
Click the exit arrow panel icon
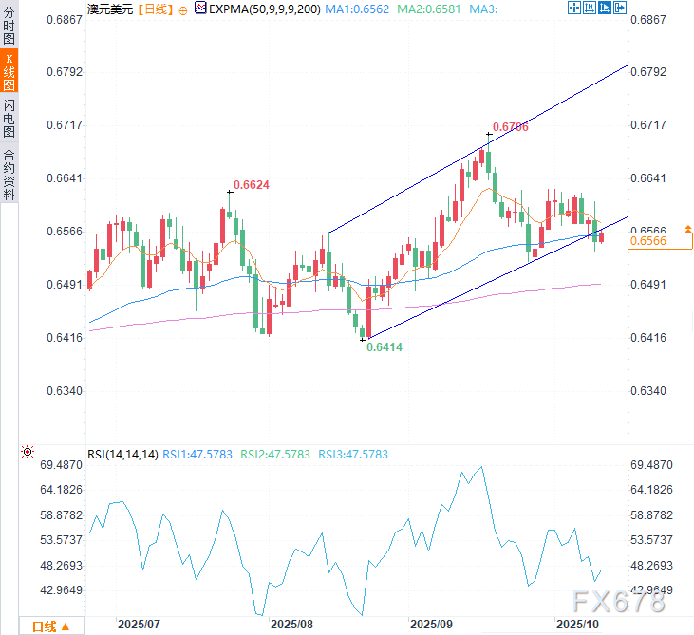click(620, 8)
